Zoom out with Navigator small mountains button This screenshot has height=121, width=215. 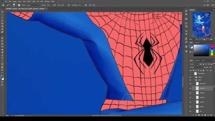coord(196,39)
